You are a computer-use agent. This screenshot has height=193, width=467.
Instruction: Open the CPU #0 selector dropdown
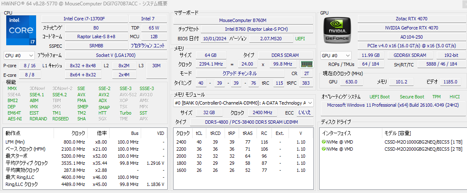[19, 55]
